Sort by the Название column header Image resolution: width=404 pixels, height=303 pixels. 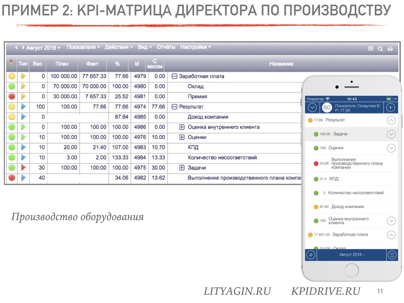[281, 64]
